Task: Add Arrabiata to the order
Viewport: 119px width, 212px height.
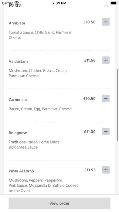Action: pos(106,22)
